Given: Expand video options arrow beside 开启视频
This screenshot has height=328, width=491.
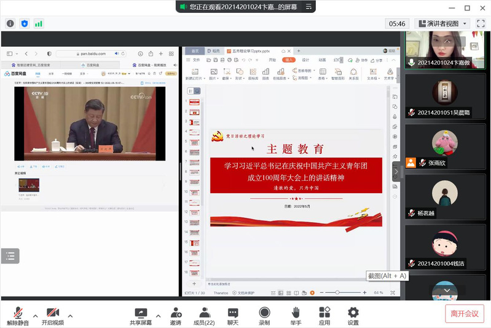Looking at the screenshot, I should tap(70, 316).
